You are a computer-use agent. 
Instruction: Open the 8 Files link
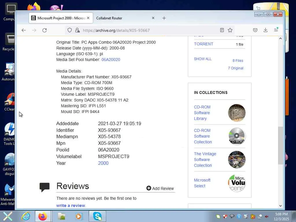pos(238,61)
